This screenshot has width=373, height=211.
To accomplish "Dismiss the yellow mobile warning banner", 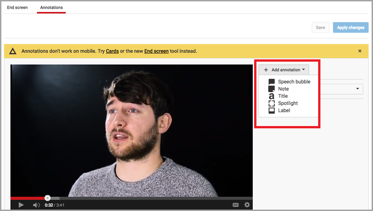I will 360,51.
